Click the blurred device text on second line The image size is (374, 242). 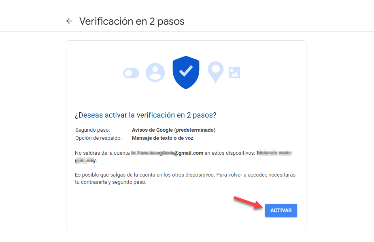tap(85, 160)
